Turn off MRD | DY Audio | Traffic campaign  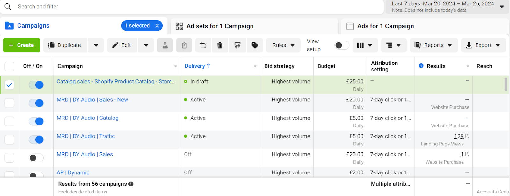coord(36,139)
